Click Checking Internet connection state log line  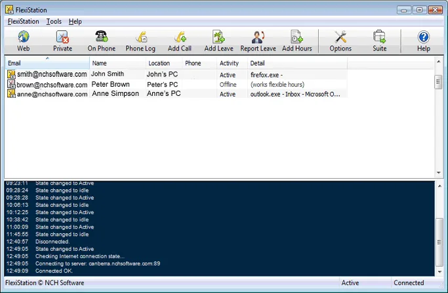point(65,256)
